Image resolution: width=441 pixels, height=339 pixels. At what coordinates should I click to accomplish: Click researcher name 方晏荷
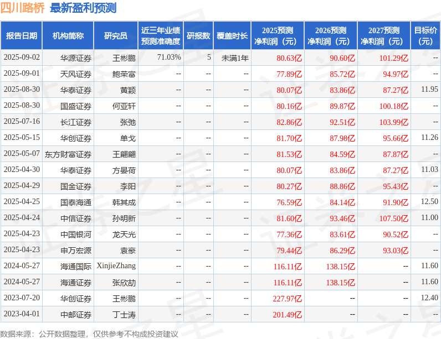[x=124, y=170]
